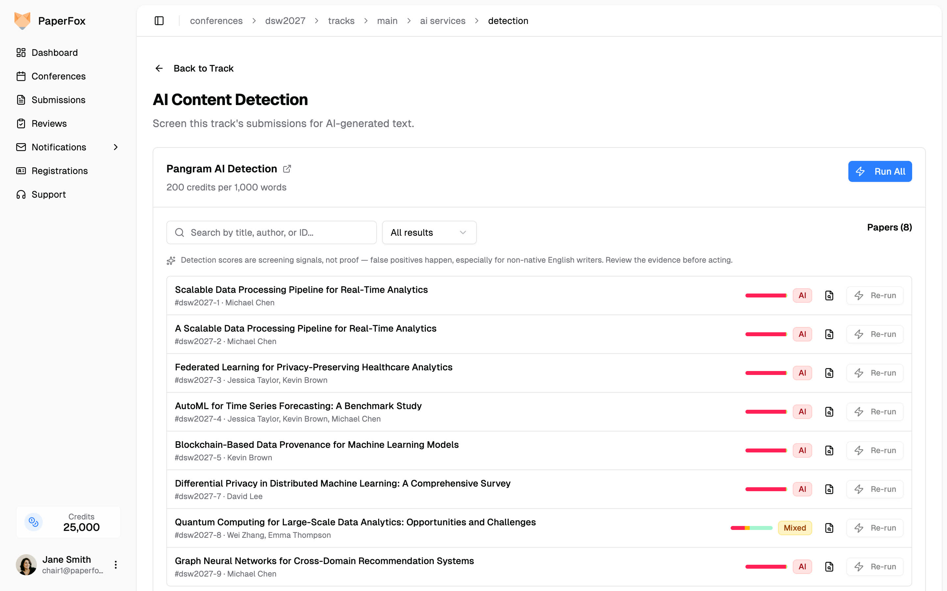Click the Run All button

click(x=880, y=171)
